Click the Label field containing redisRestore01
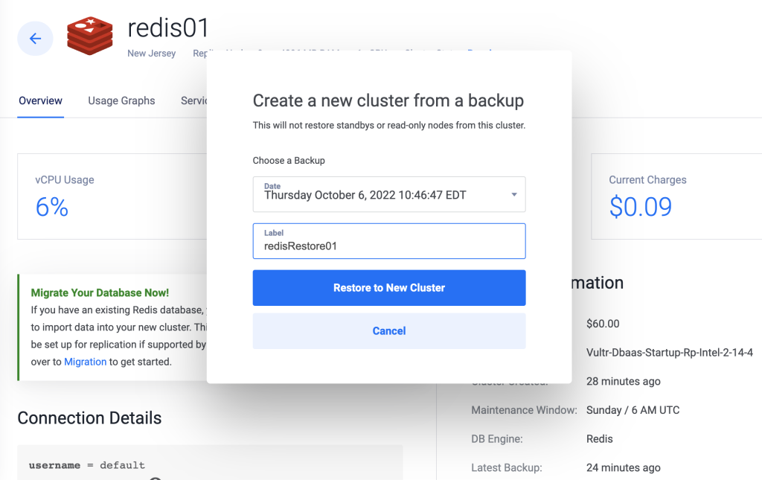 [388, 241]
